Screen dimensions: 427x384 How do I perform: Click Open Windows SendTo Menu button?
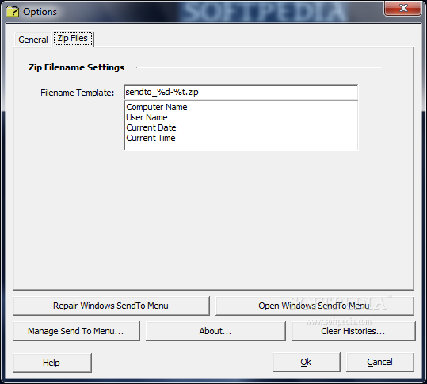pos(315,306)
